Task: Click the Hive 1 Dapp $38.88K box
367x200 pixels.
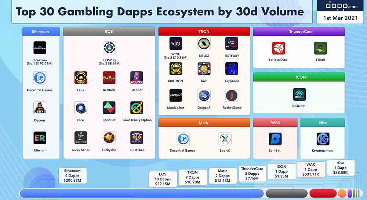Action: click(x=341, y=167)
